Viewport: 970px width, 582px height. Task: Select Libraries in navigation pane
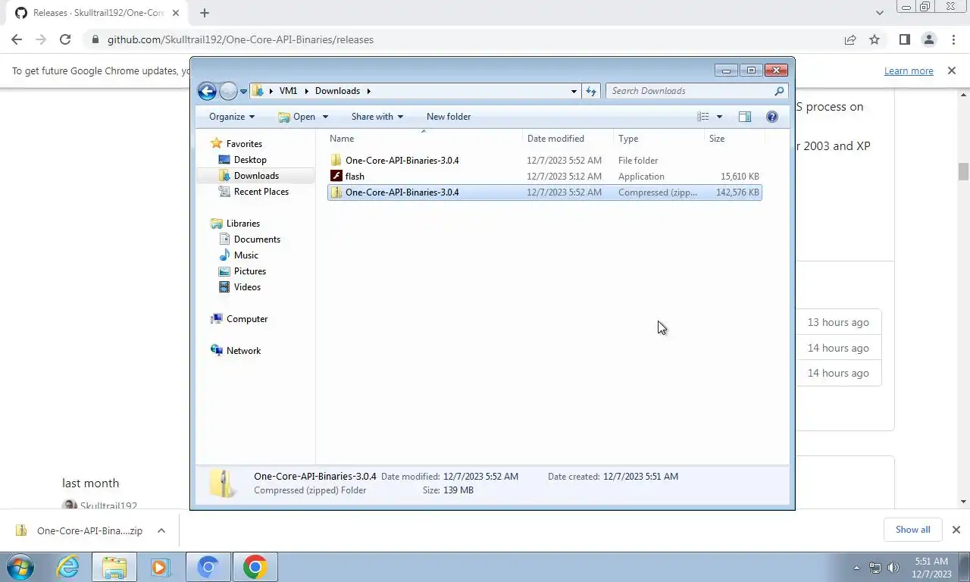click(243, 224)
